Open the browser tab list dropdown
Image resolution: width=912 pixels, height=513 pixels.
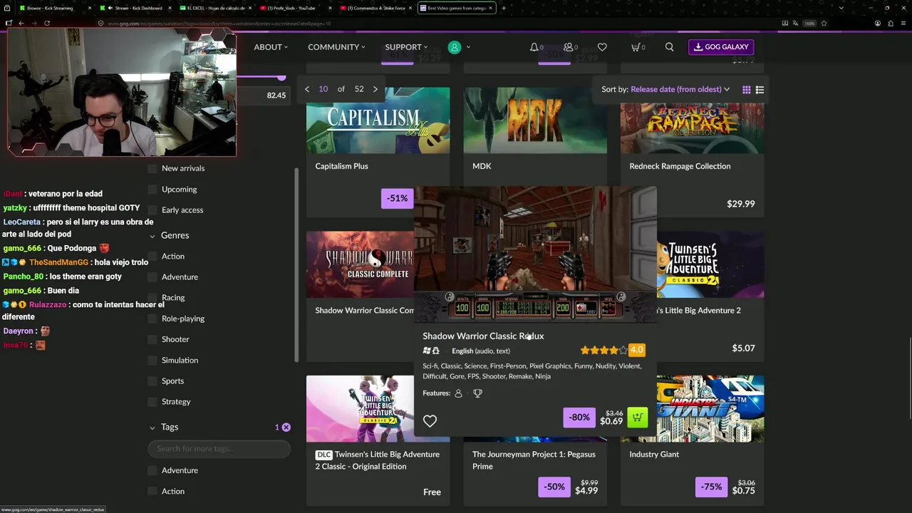[x=841, y=8]
